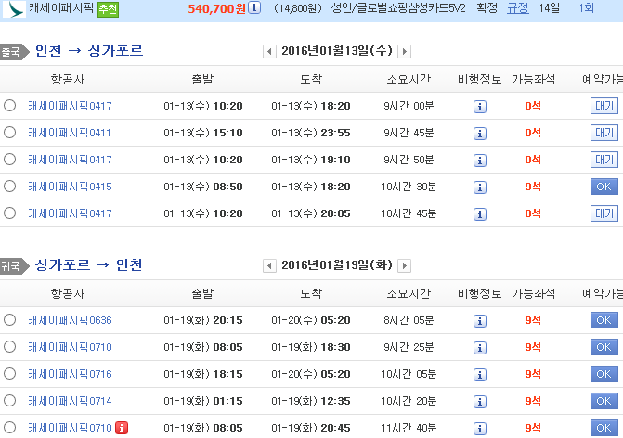Click OK button for flight 0636

click(604, 320)
